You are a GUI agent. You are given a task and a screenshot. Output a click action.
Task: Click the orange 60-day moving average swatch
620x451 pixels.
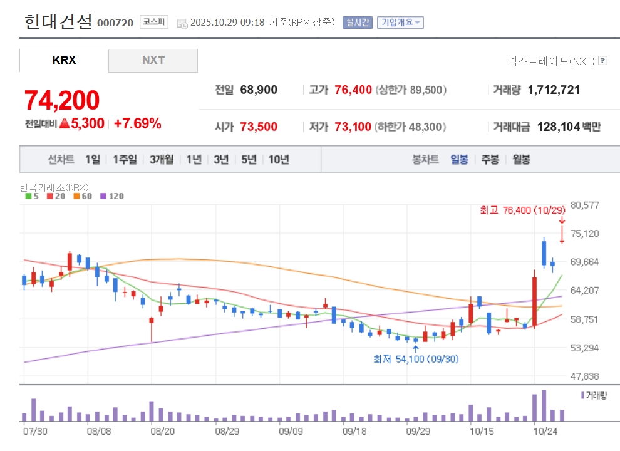tap(76, 196)
